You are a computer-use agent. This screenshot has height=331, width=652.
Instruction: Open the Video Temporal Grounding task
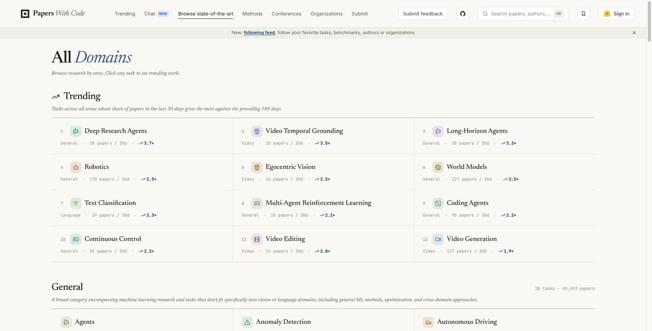tap(304, 131)
